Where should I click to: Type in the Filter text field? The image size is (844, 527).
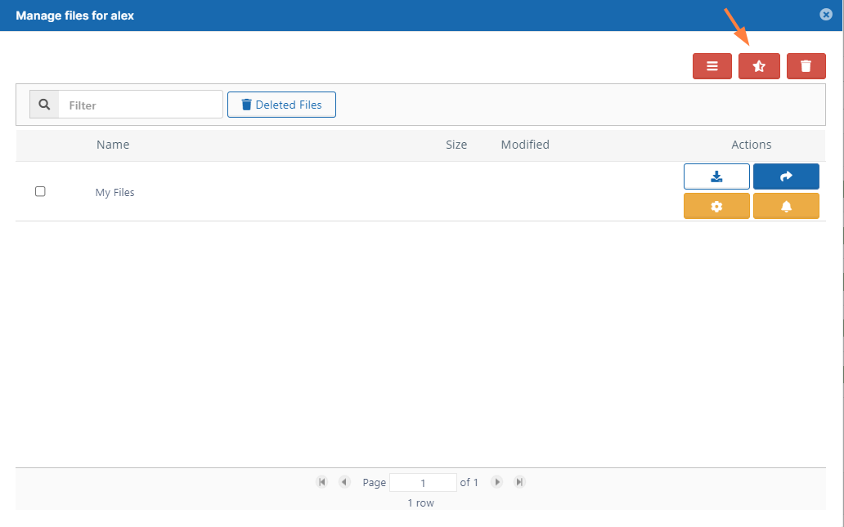pyautogui.click(x=140, y=105)
